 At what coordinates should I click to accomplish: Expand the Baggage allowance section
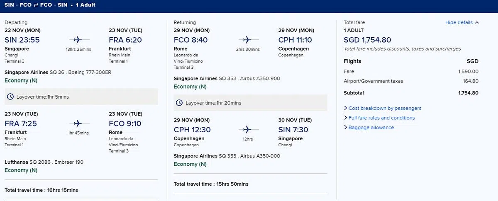click(x=371, y=128)
